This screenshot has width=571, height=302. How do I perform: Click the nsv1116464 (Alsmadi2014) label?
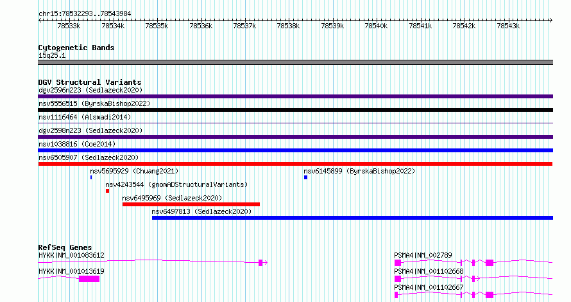tap(85, 117)
